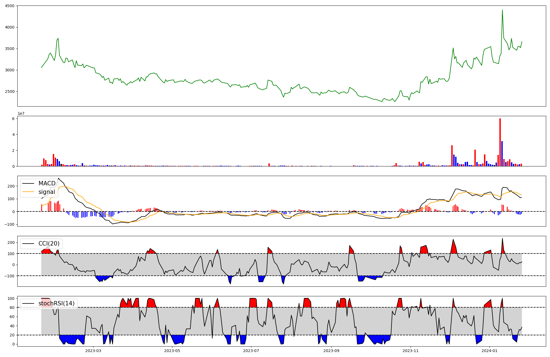
Task: Click the signal legend text
Action: pos(46,192)
